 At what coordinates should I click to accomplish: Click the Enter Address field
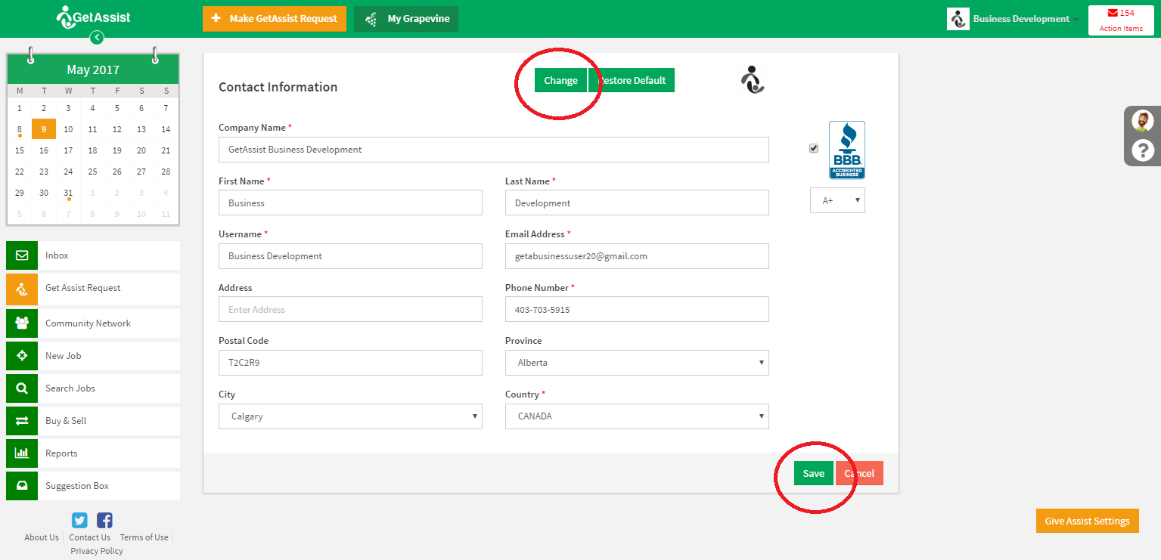point(350,309)
